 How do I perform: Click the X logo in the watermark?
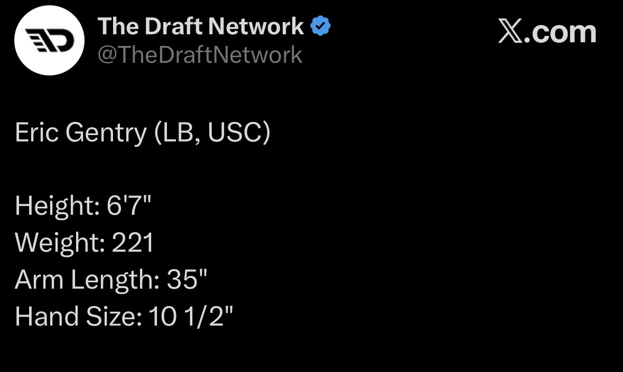click(x=510, y=33)
